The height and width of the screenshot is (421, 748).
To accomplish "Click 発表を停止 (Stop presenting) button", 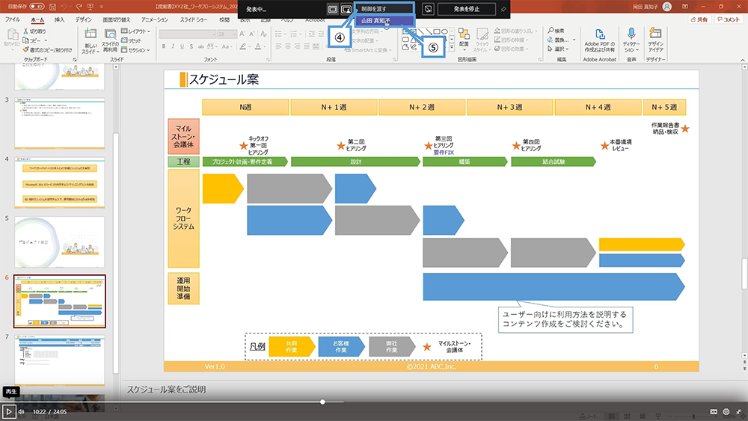I will 467,9.
